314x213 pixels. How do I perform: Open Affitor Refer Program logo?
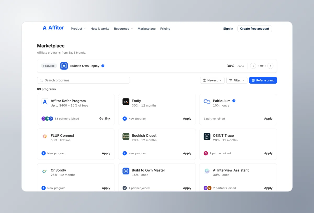(x=45, y=102)
